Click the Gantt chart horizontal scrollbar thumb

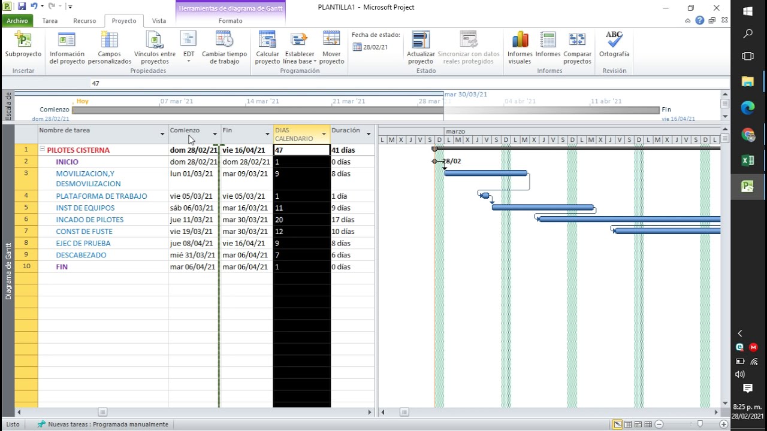tap(404, 412)
